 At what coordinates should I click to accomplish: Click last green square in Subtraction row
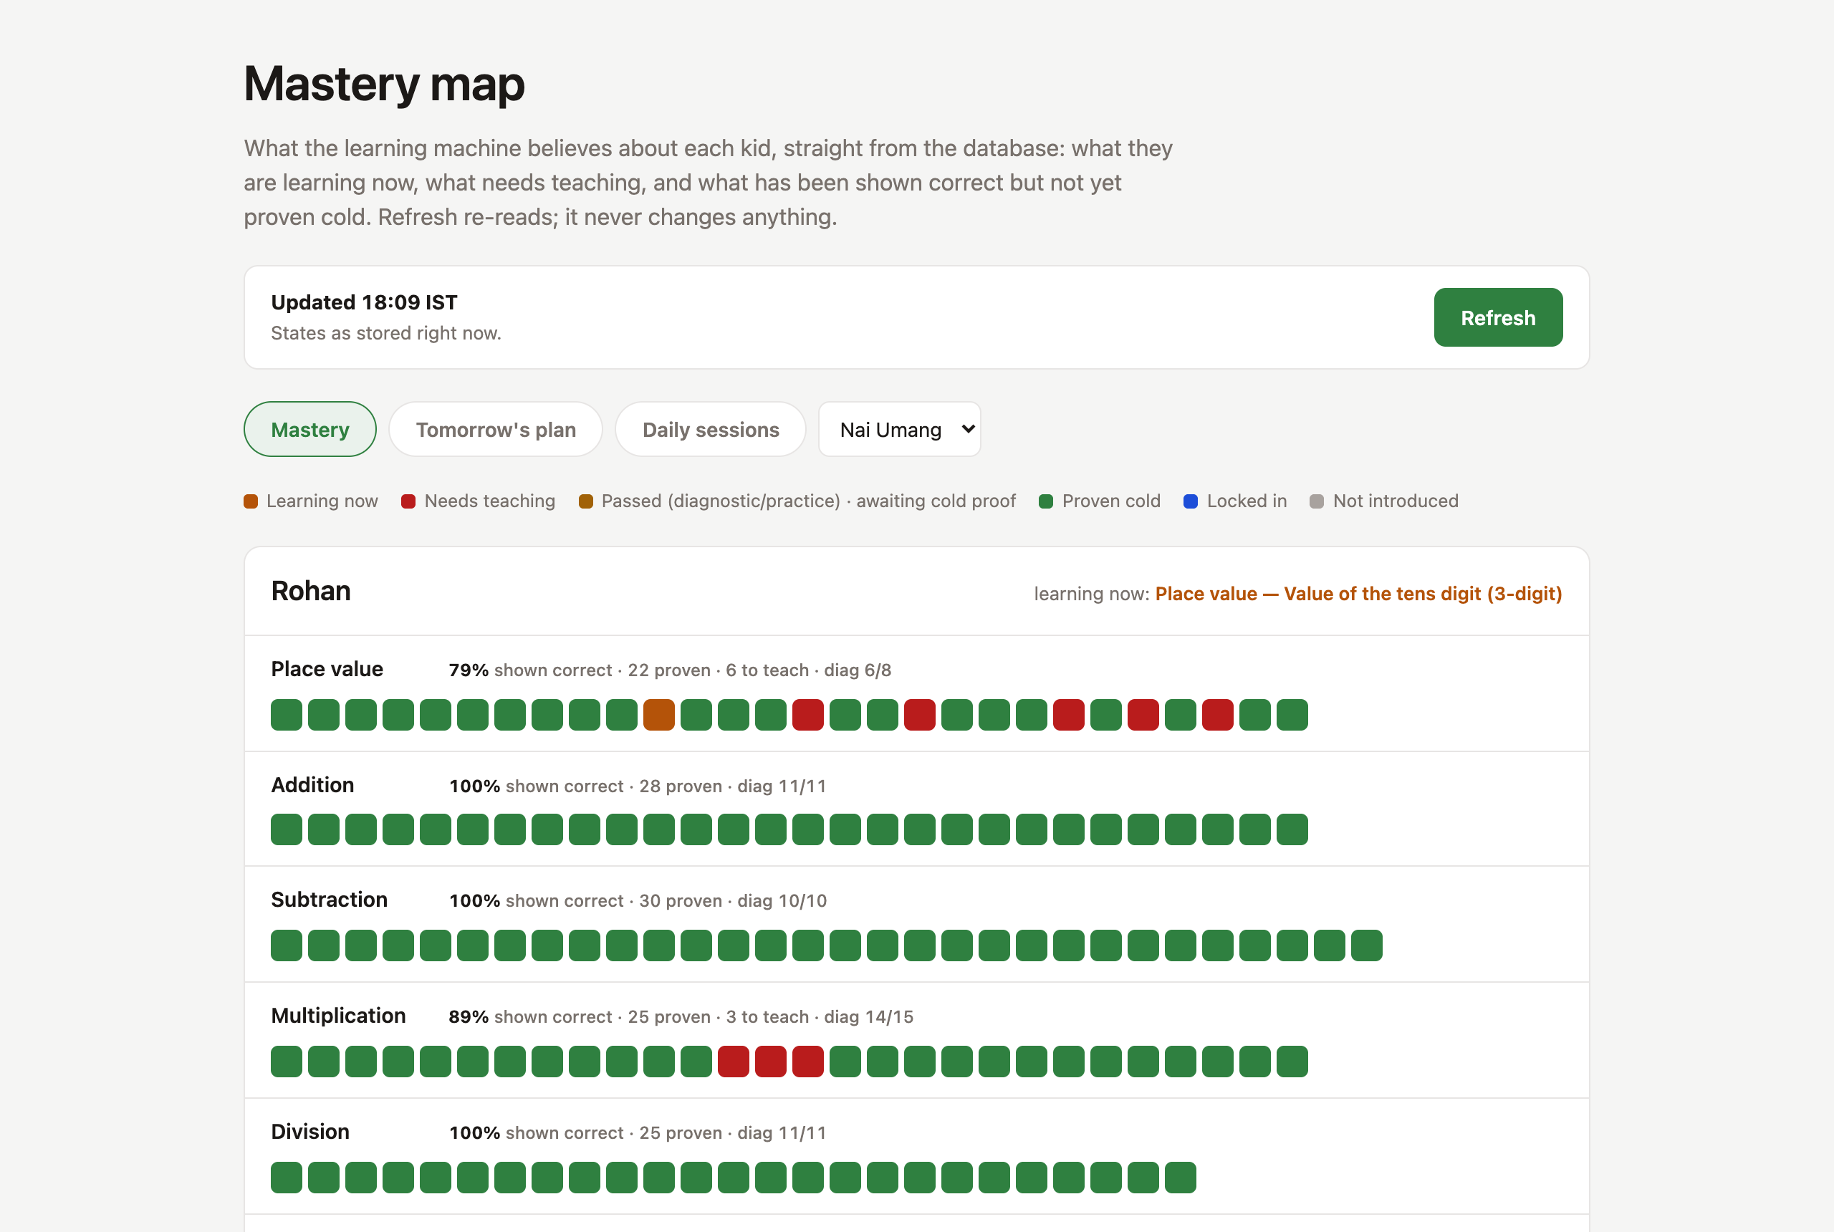point(1366,945)
